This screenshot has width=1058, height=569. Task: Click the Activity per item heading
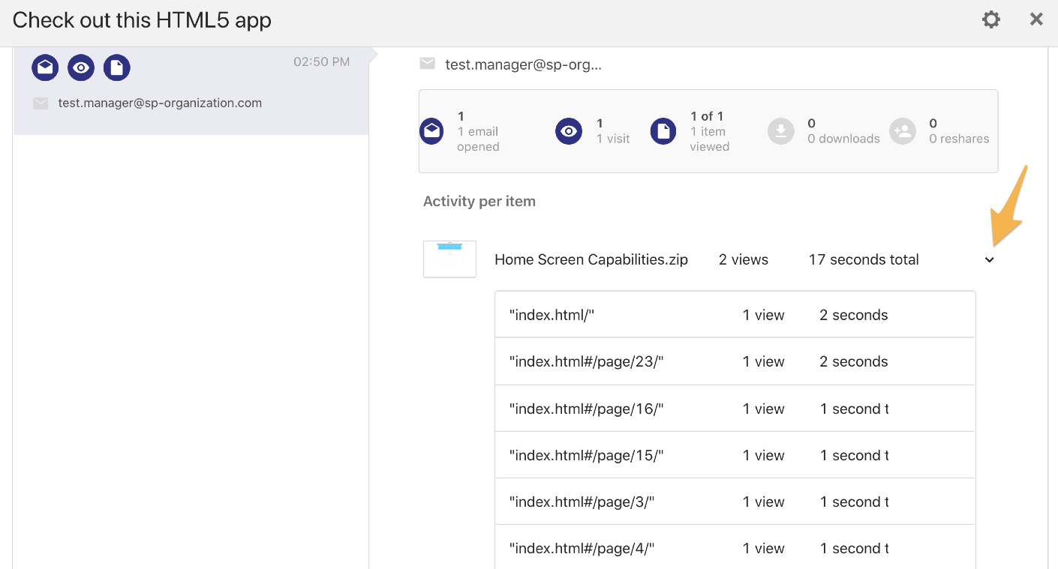click(479, 201)
